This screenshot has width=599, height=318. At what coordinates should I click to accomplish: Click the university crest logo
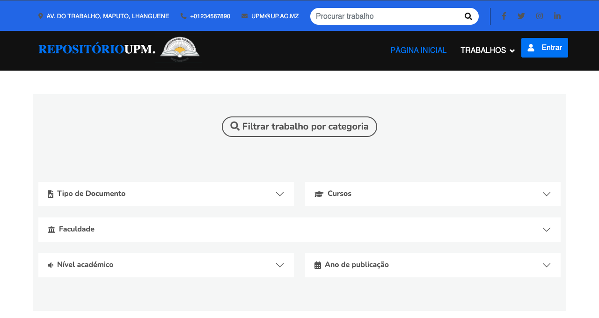click(x=180, y=49)
